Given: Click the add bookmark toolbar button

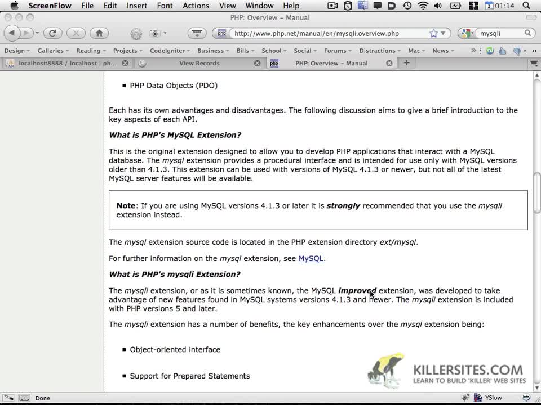Looking at the screenshot, I should [x=197, y=33].
